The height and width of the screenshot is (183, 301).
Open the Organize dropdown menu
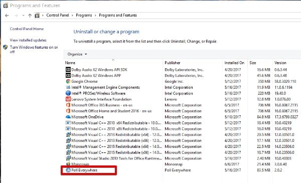coord(77,54)
